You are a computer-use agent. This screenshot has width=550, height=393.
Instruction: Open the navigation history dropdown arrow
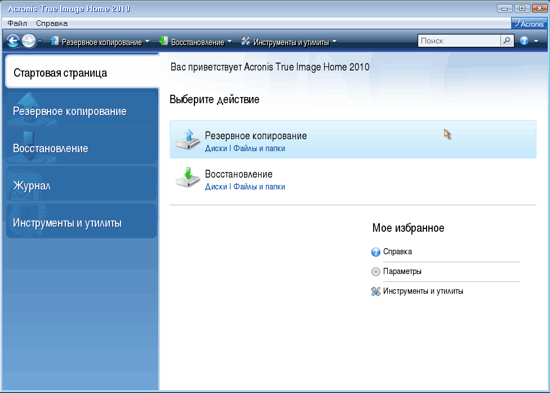coord(40,42)
